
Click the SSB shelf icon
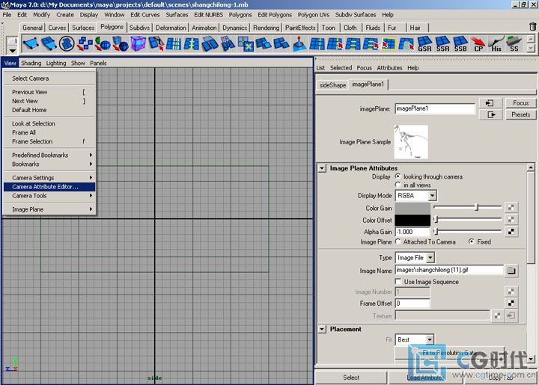coord(460,44)
